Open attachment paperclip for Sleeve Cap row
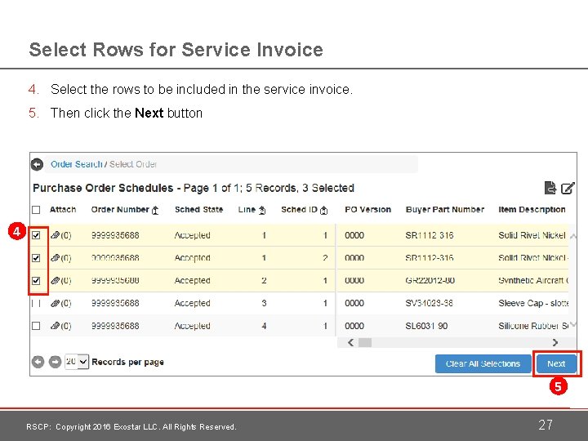Viewport: 588px width, 441px height. pos(56,303)
